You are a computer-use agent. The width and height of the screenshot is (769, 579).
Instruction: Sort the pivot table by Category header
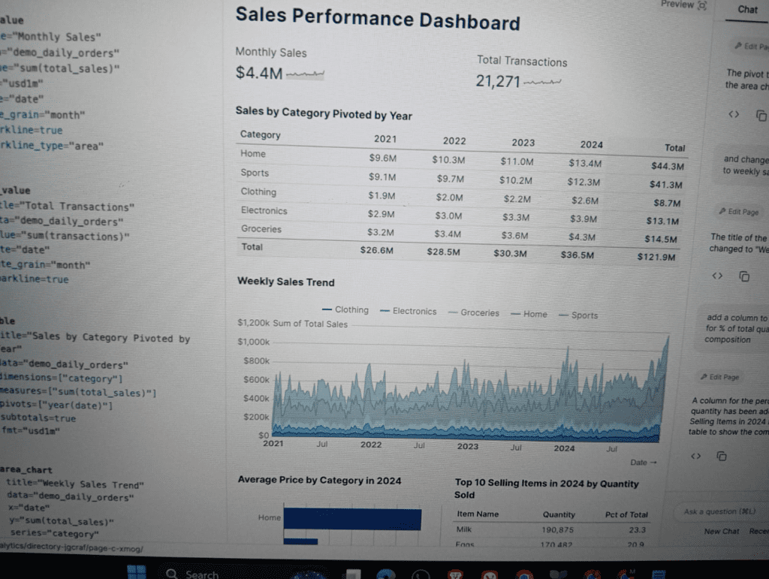261,135
